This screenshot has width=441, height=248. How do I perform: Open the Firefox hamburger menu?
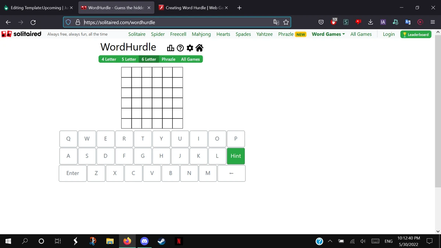[x=433, y=22]
